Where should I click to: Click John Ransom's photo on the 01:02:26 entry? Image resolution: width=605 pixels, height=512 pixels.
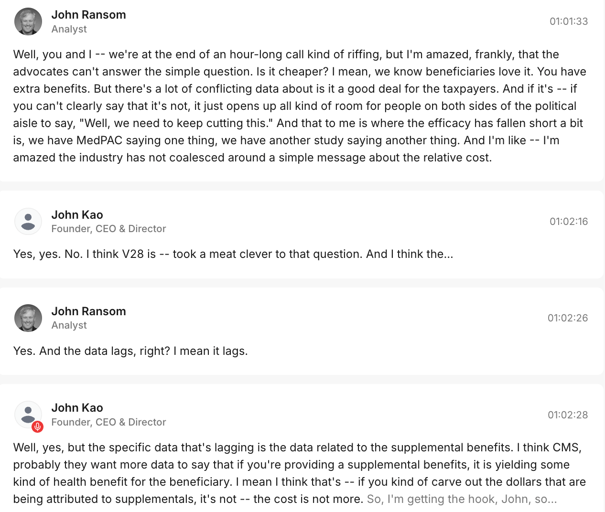[x=28, y=318]
